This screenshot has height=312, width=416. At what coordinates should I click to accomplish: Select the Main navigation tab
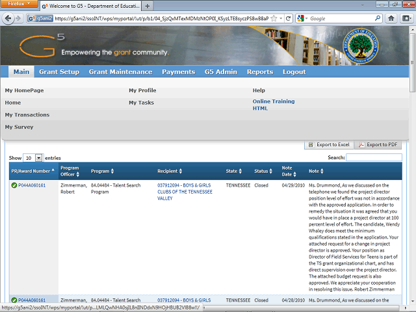click(21, 72)
